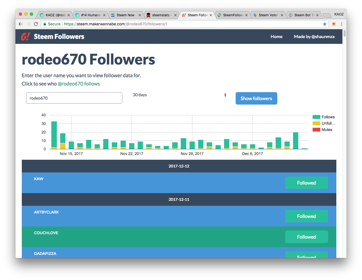The height and width of the screenshot is (280, 362).
Task: Go back using the browser back arrow
Action: 20,24
